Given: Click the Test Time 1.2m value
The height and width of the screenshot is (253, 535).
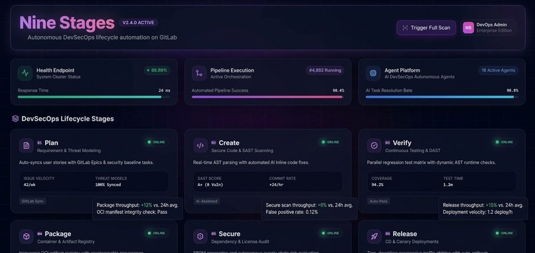Looking at the screenshot, I should [447, 185].
